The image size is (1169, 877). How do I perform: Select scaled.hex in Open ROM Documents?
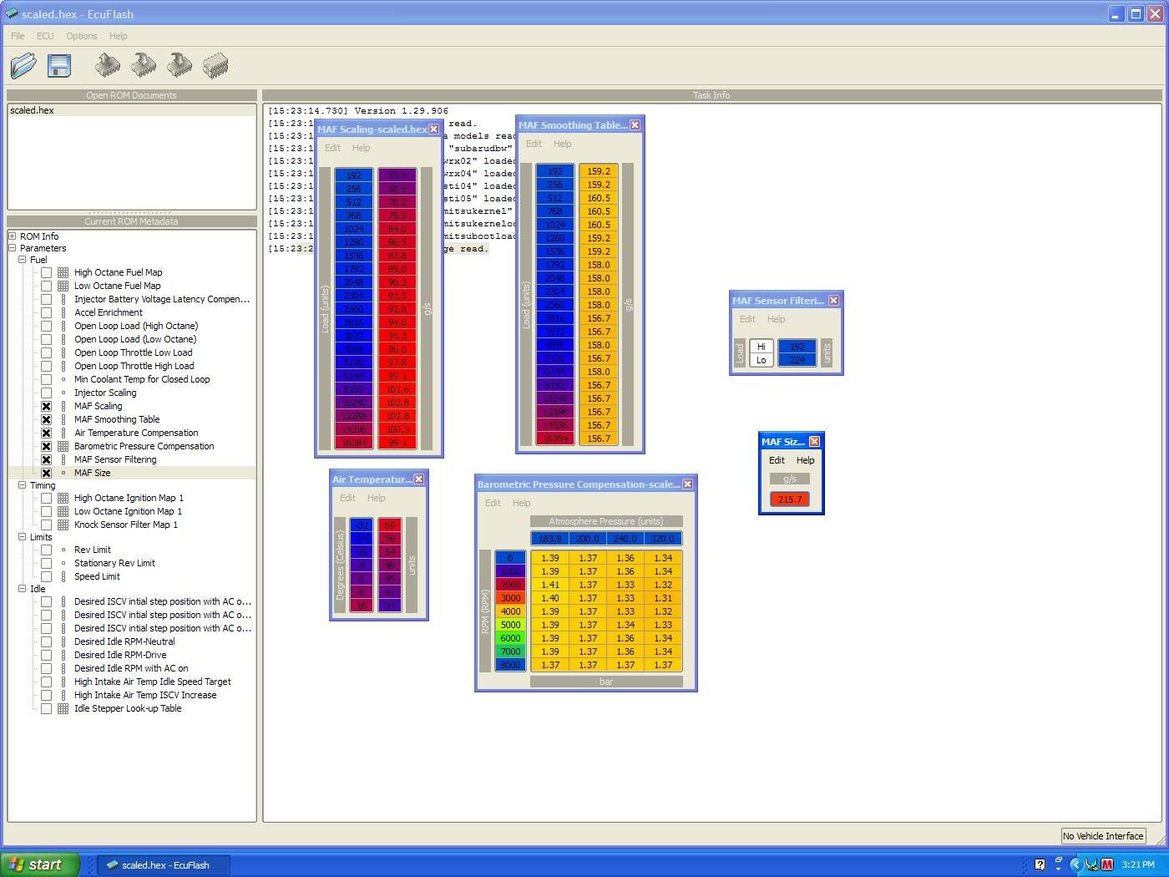coord(33,110)
